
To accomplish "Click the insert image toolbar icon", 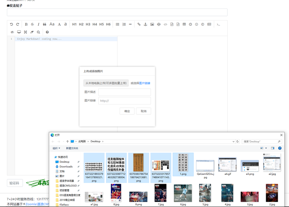I will tap(152, 25).
